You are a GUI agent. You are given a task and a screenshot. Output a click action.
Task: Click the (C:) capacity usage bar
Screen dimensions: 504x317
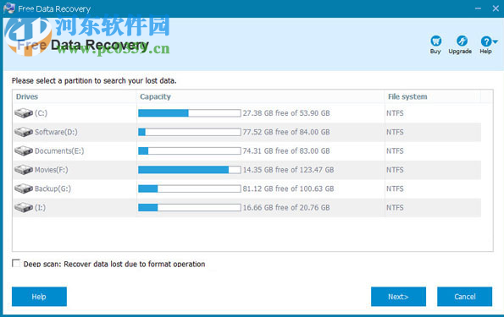pos(190,113)
